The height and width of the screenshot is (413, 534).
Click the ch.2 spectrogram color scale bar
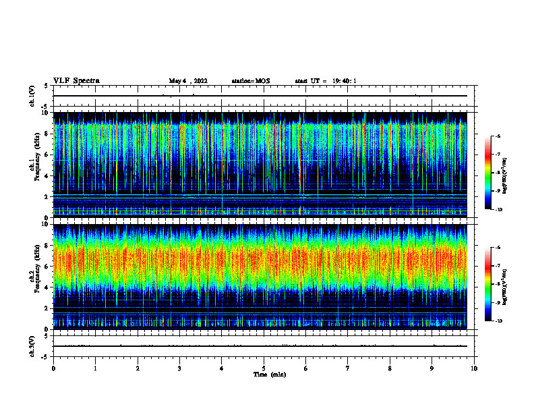coord(488,284)
